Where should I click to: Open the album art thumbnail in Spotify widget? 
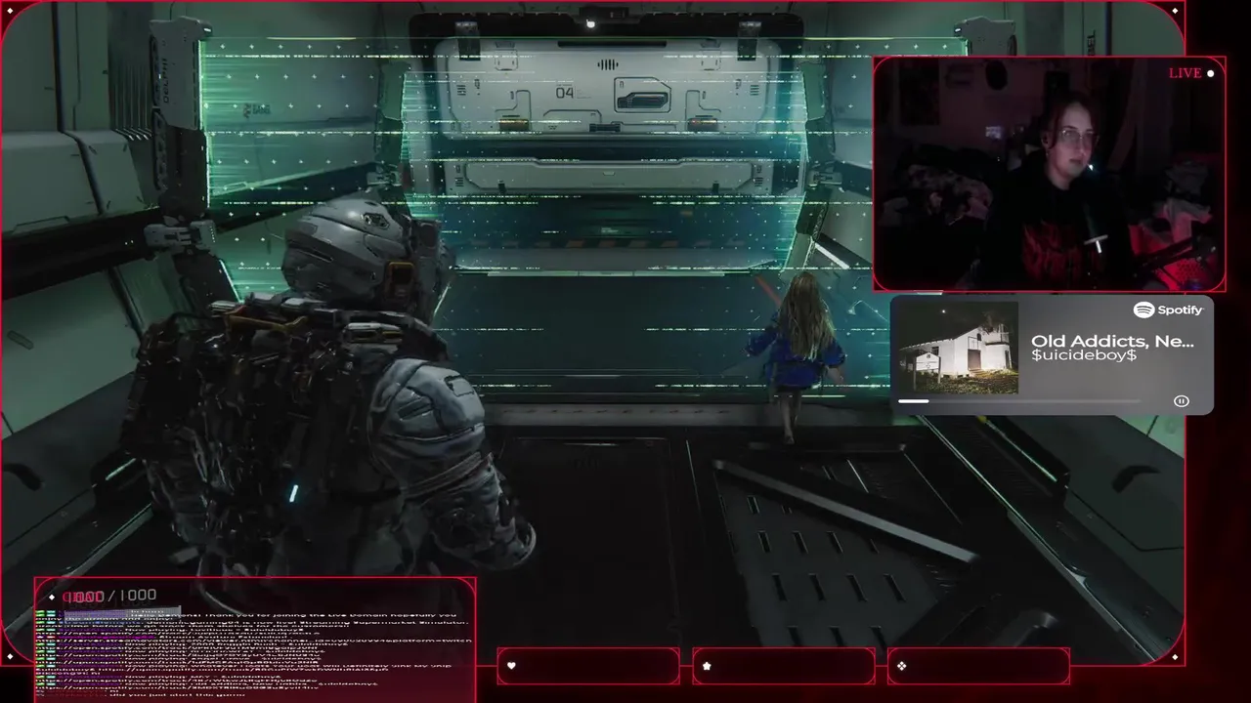tap(958, 348)
